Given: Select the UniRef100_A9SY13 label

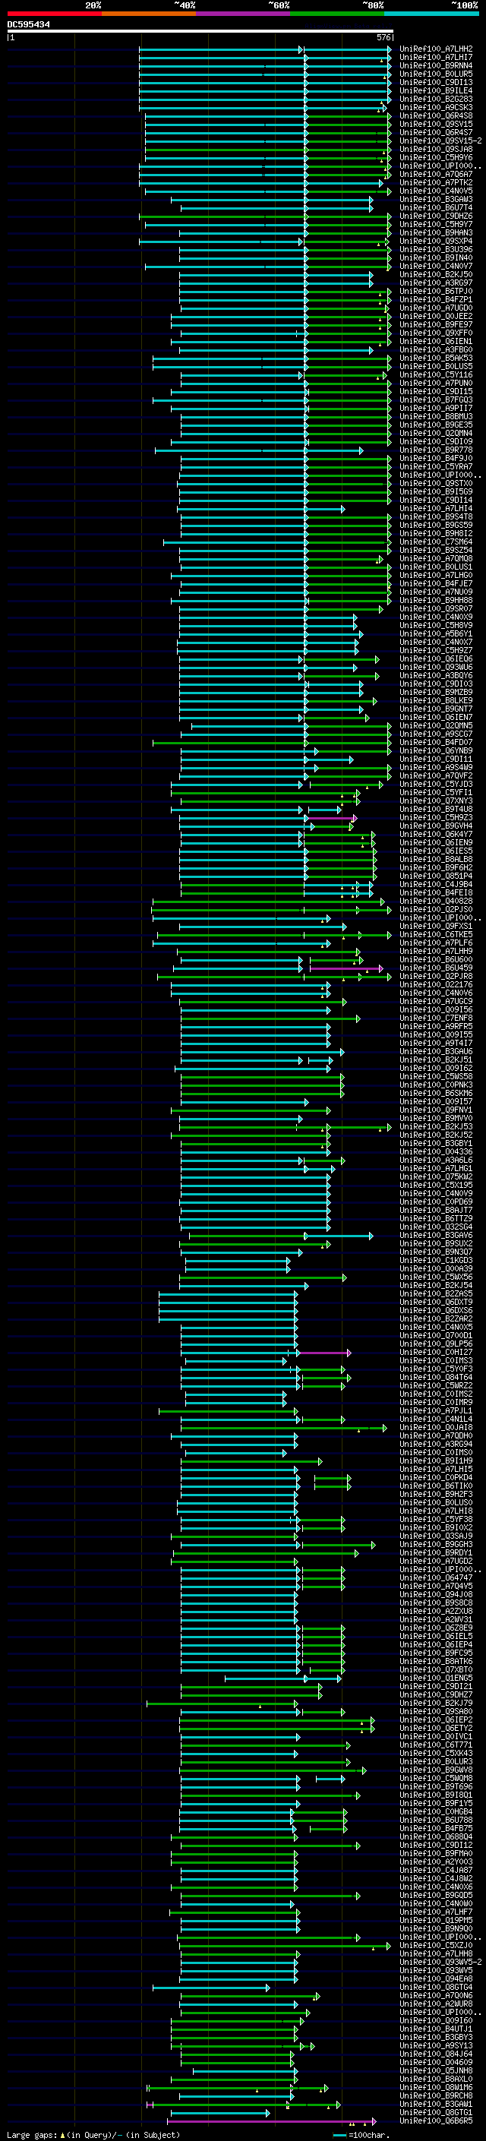Looking at the screenshot, I should coord(436,2045).
